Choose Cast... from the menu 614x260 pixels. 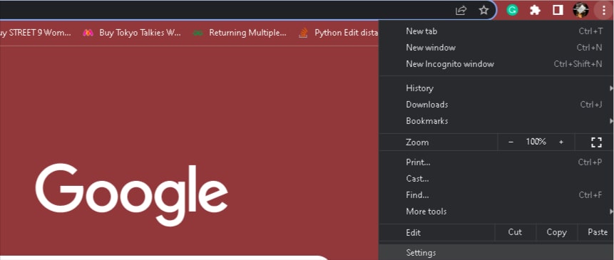tap(496, 179)
